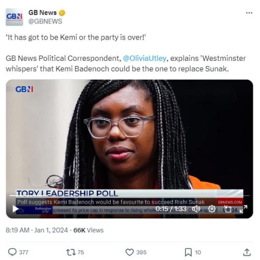This screenshot has height=260, width=260.
Task: Mute the video using speaker icon
Action: pyautogui.click(x=197, y=209)
